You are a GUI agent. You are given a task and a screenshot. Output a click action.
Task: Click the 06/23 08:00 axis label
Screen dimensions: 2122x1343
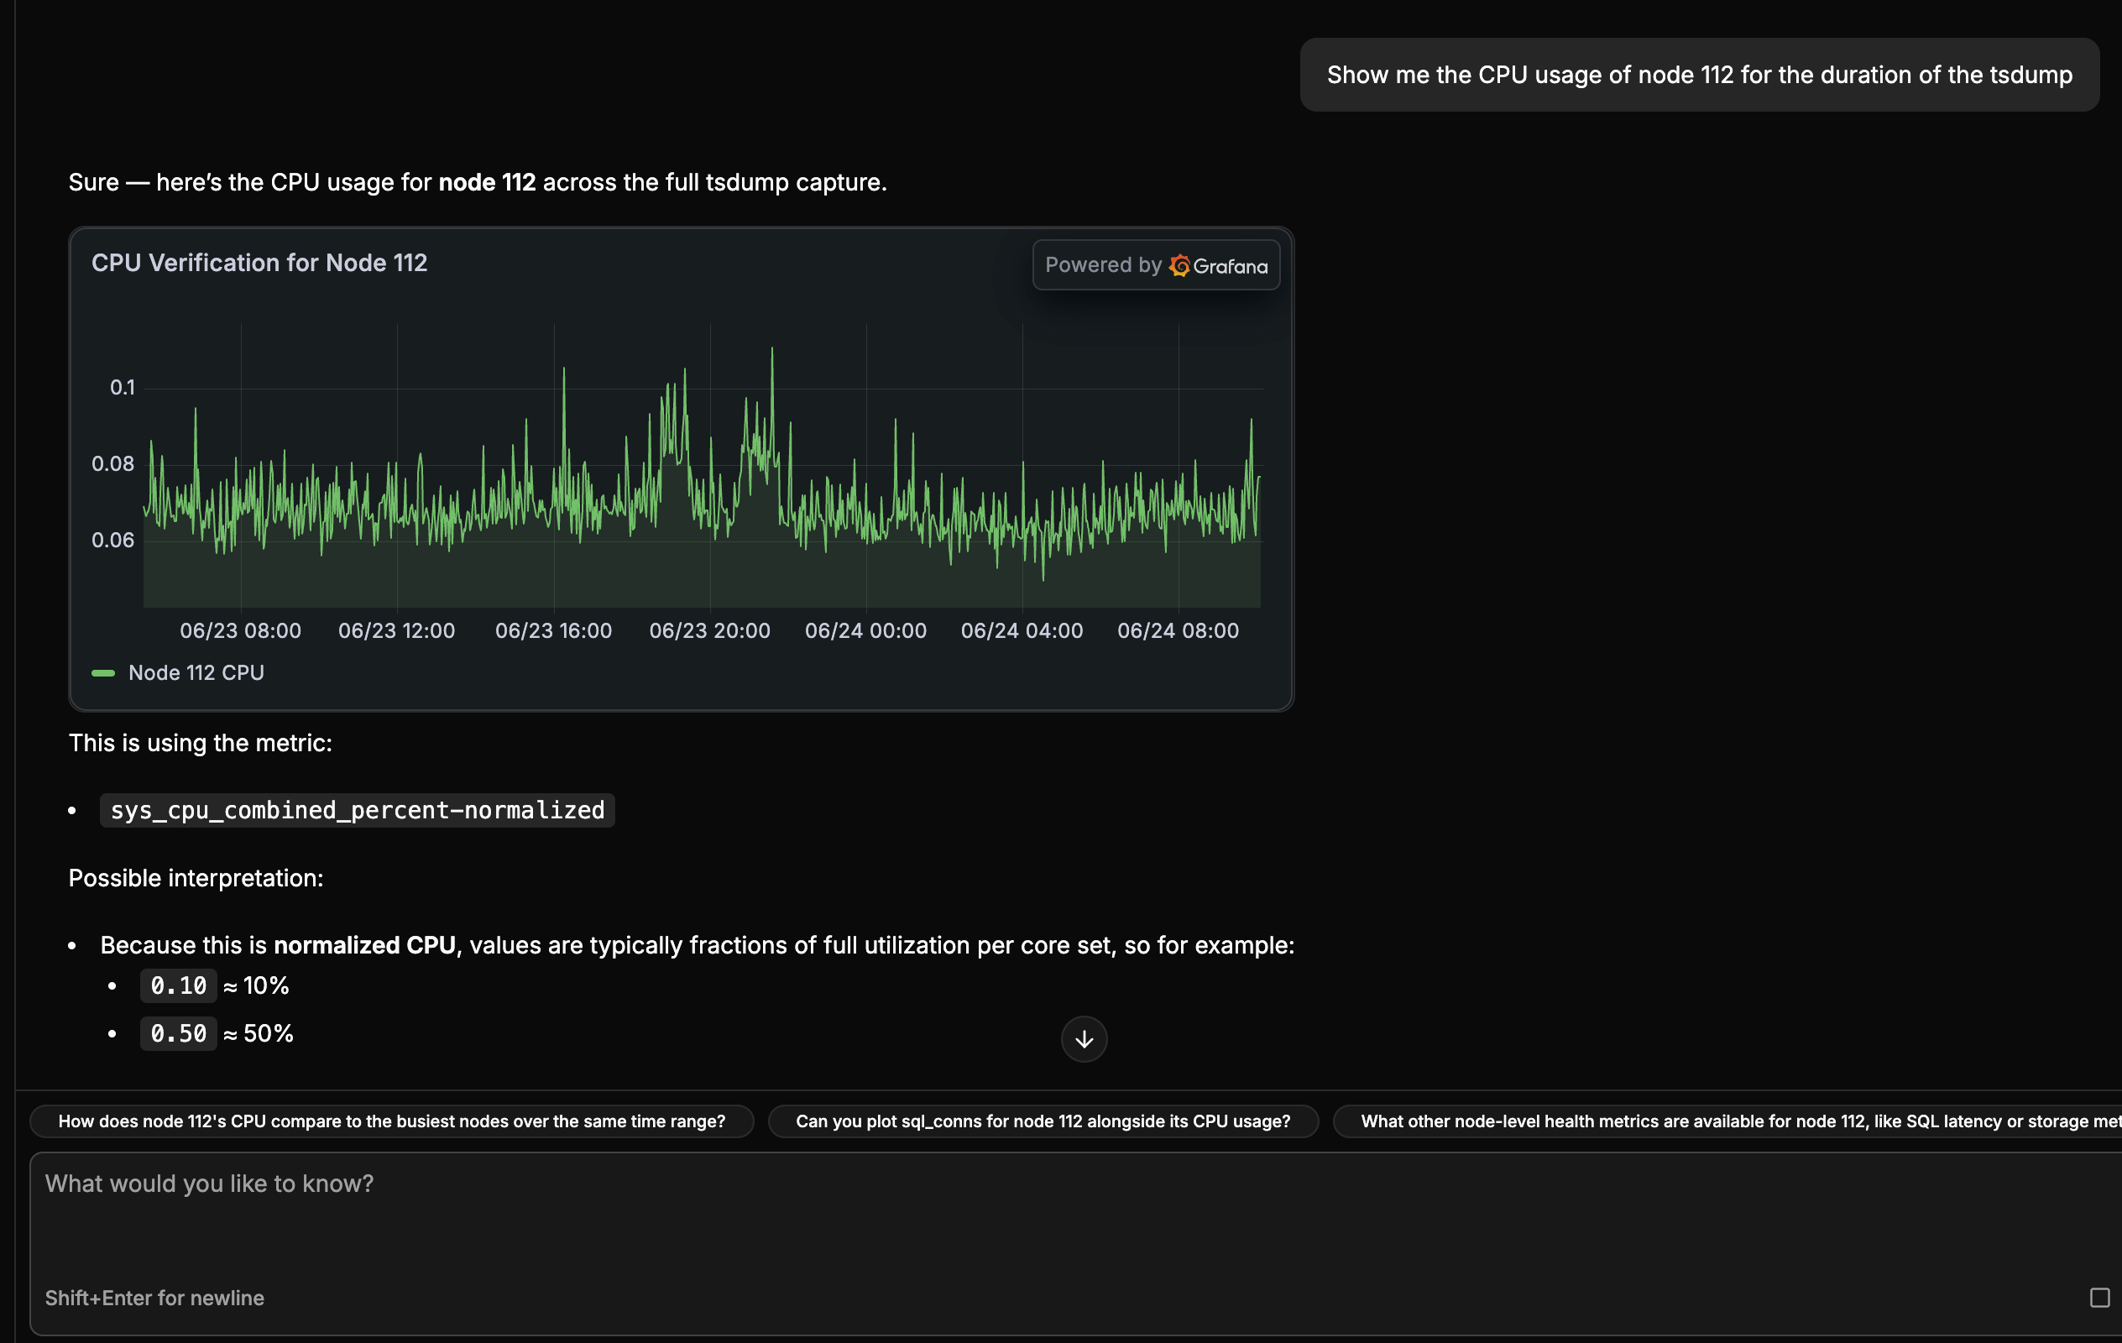pyautogui.click(x=241, y=631)
